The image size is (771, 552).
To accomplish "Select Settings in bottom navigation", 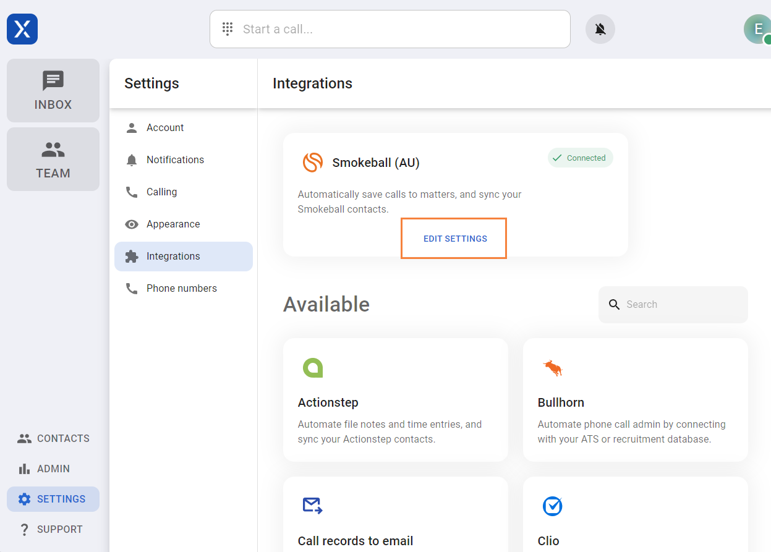I will pyautogui.click(x=53, y=499).
